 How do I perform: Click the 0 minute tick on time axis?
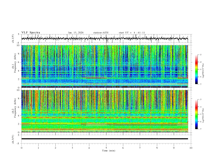coord(21,147)
